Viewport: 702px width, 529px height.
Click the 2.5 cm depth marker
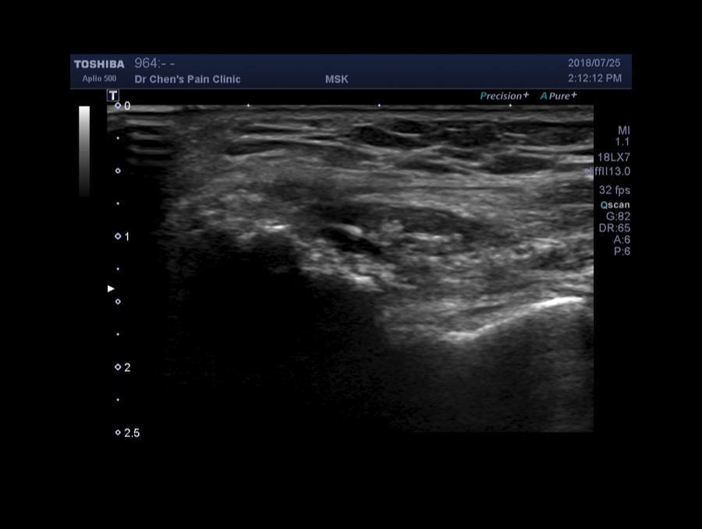119,432
